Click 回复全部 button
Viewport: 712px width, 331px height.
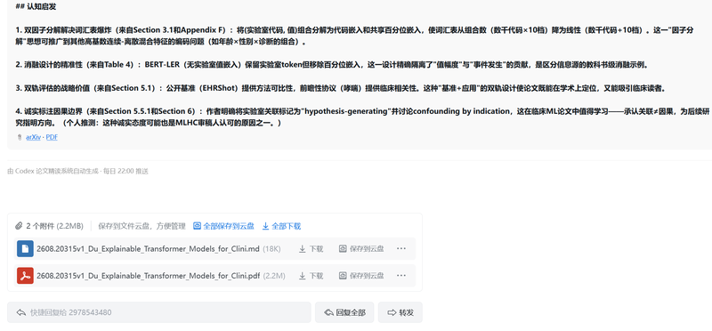344,312
